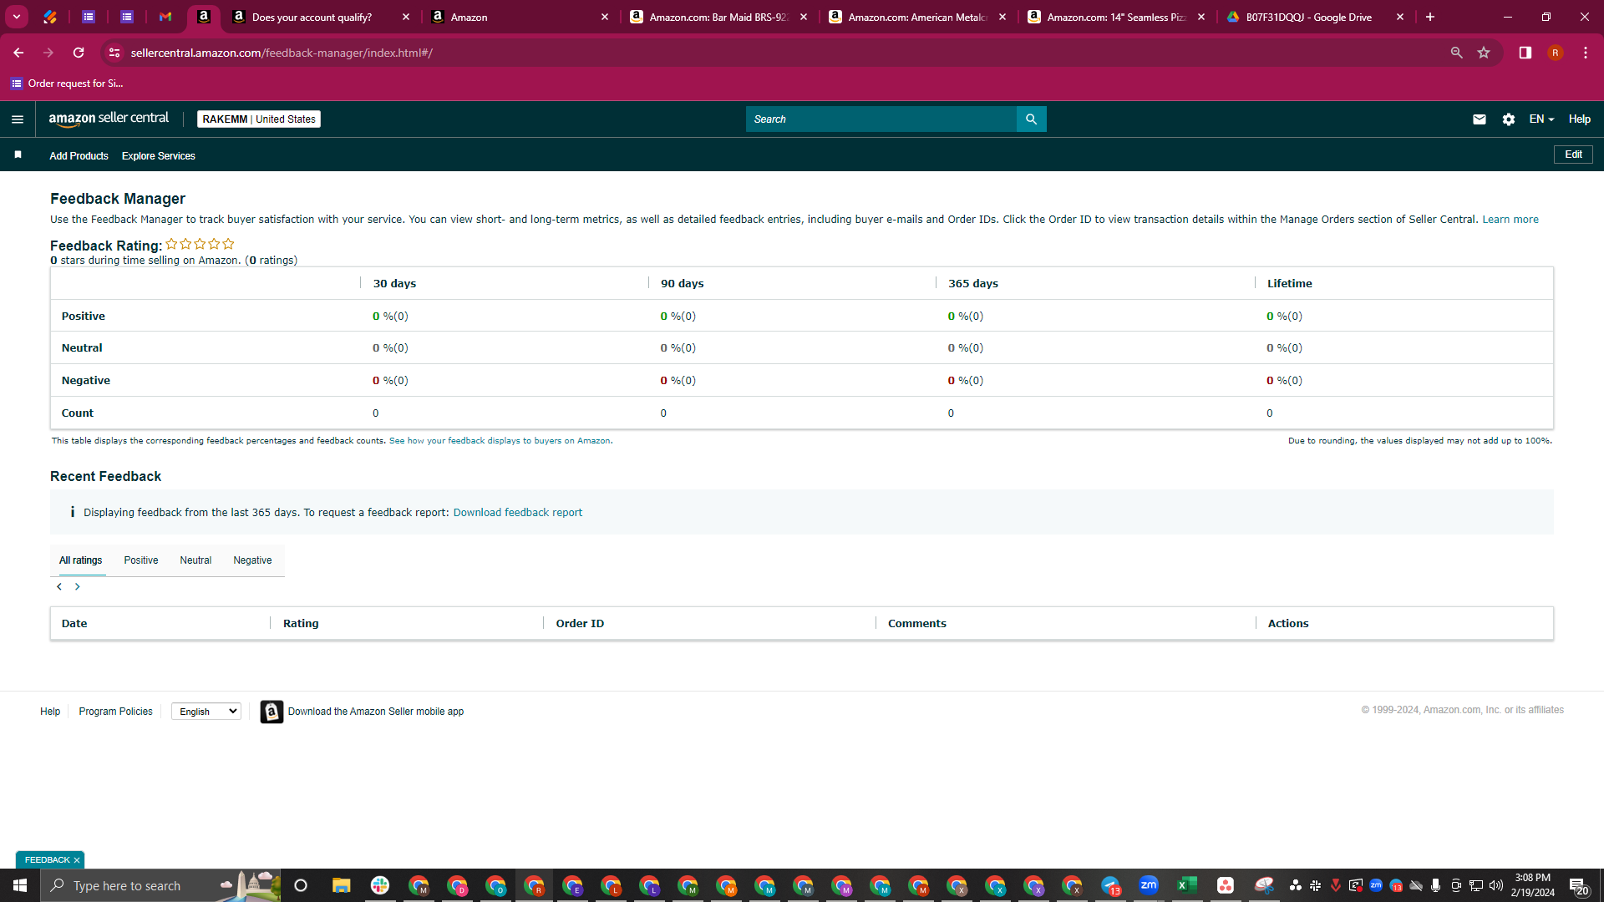Bookmark this page with star icon
Screen dimensions: 1604x902
(1484, 53)
